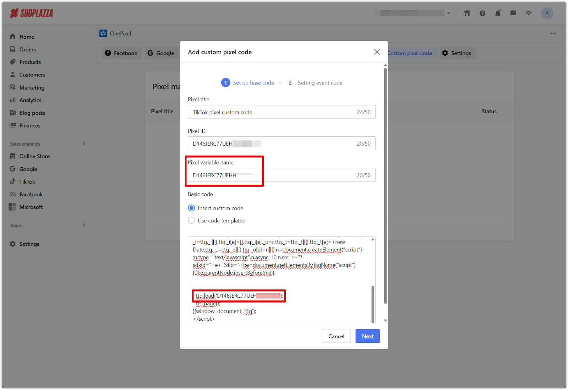Expand the Sales channels section
568x390 pixels.
tap(84, 143)
